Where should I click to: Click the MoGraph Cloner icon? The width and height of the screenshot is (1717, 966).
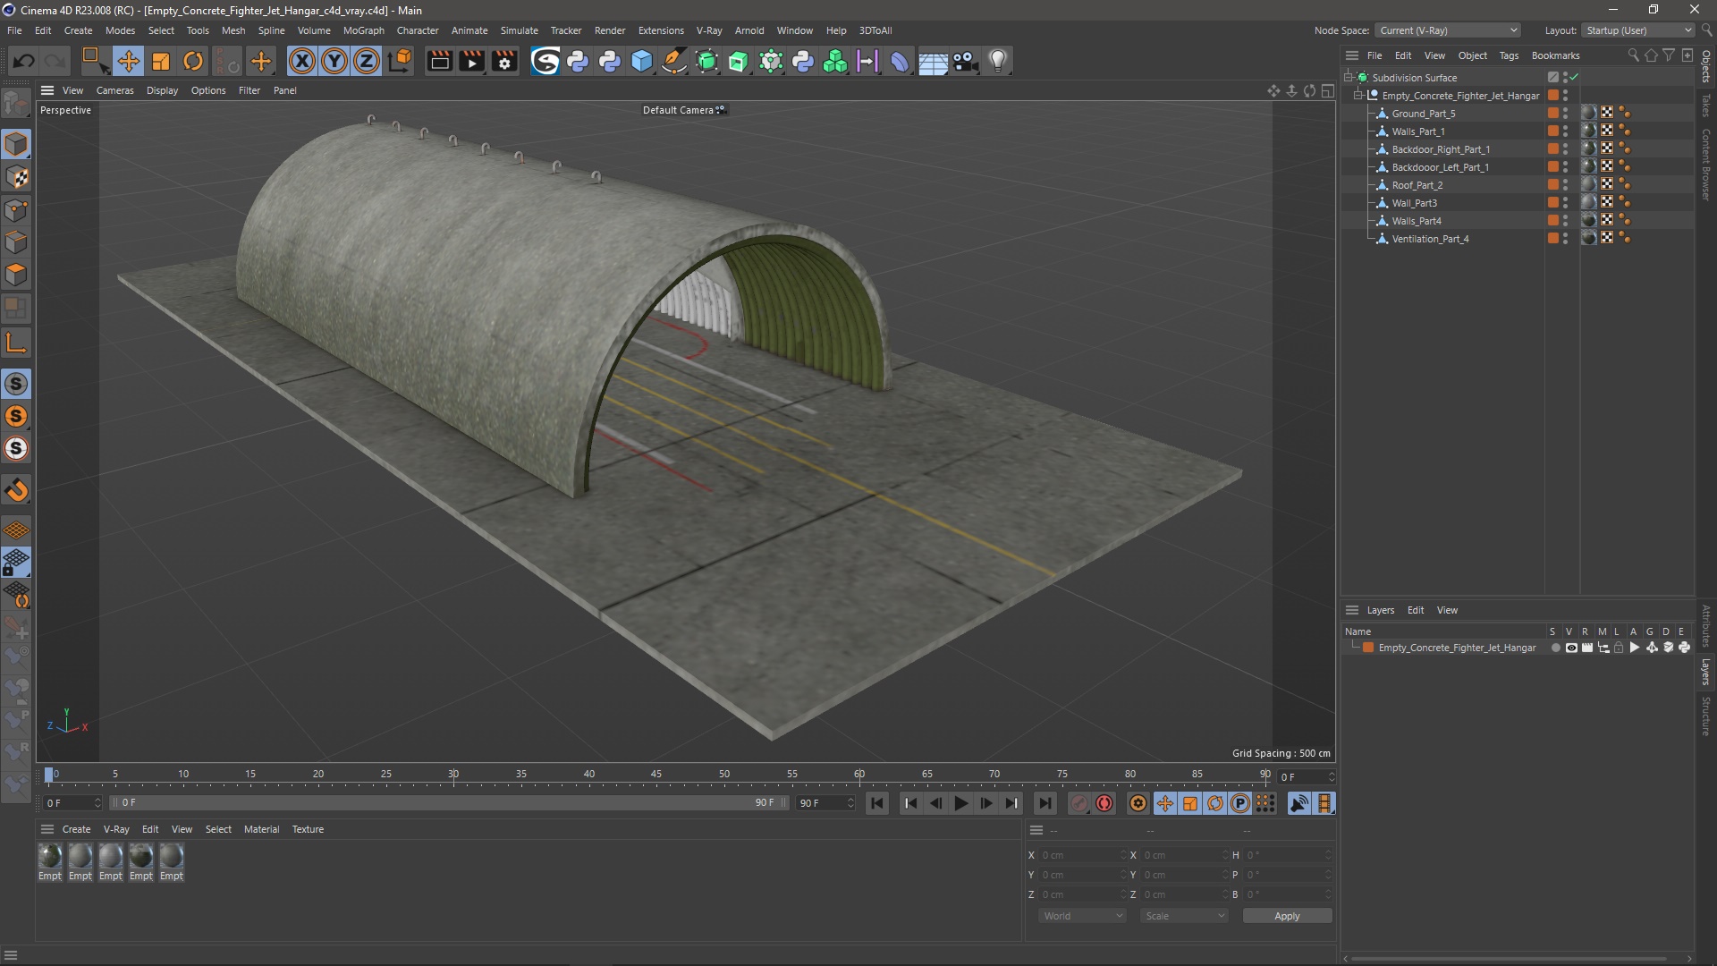tap(835, 61)
